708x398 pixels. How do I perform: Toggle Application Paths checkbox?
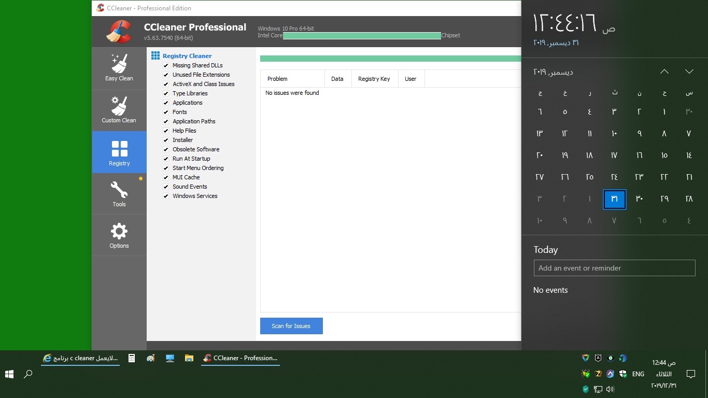pyautogui.click(x=166, y=121)
